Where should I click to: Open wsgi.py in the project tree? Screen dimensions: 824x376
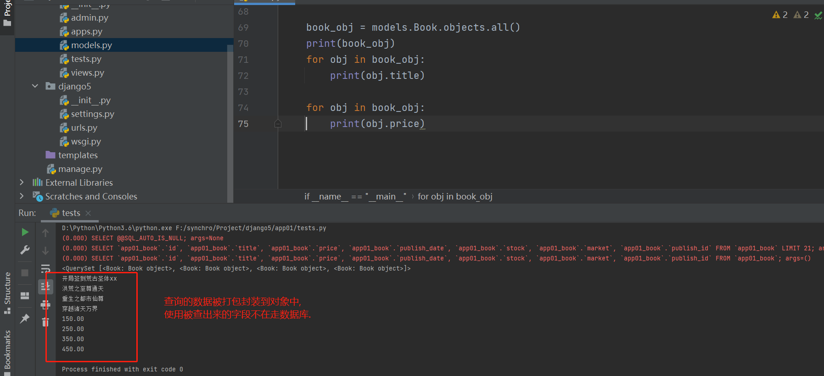click(86, 141)
